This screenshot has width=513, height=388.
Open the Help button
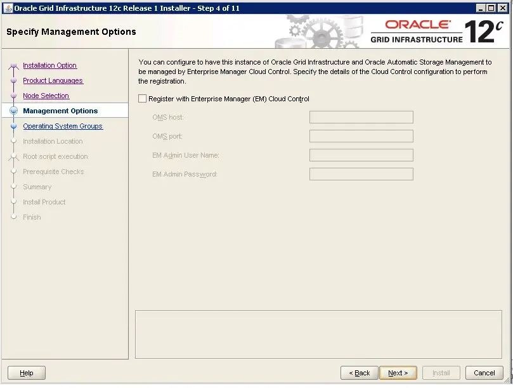point(27,373)
